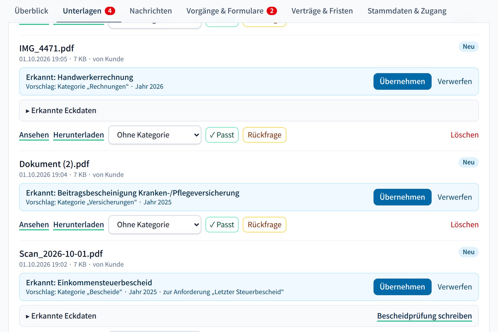This screenshot has height=332, width=498.
Task: Open category dropdown for Dokument (2).pdf
Action: click(155, 225)
